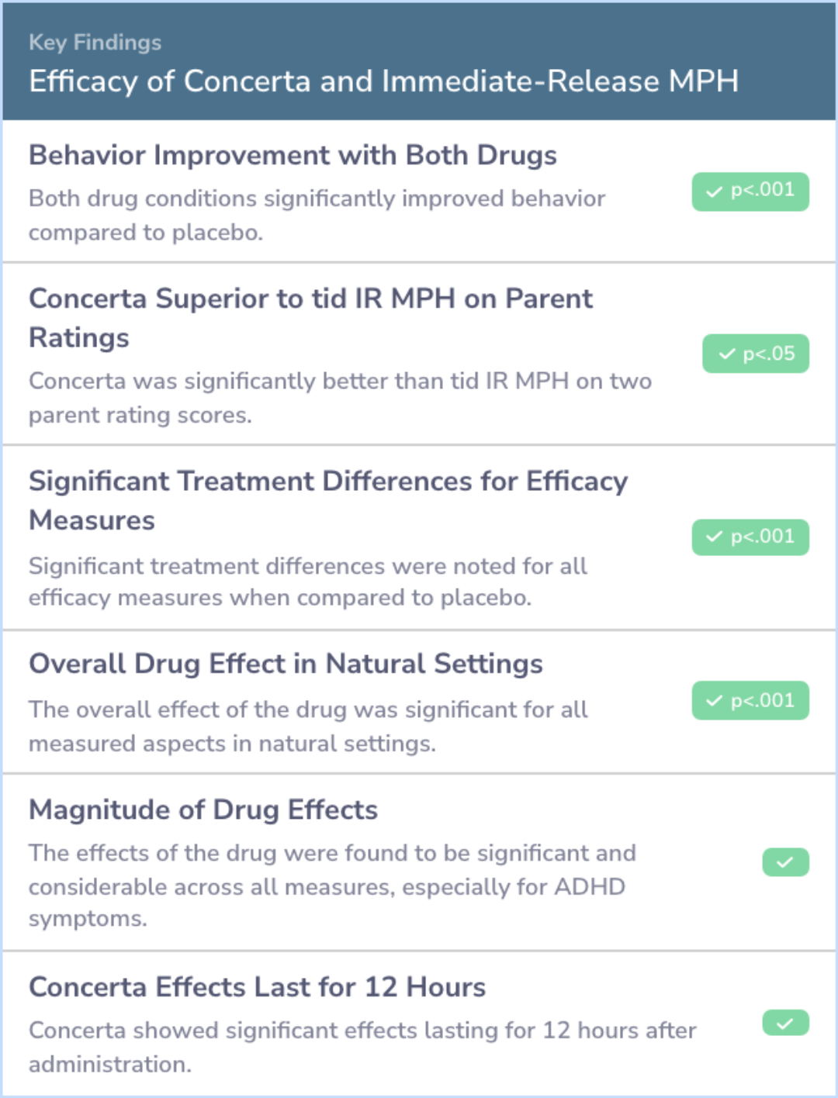
Task: Click the green checkmark beside Concerta Effects Last
Action: tap(785, 1024)
